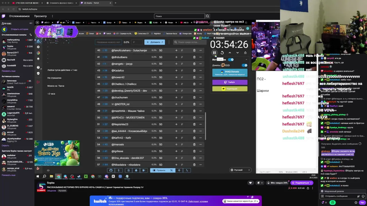
Task: Click the Tourniquet integration button
Action: (x=230, y=89)
